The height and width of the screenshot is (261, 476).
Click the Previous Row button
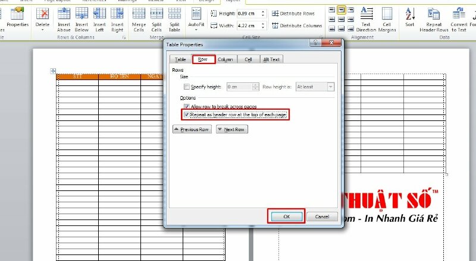192,129
